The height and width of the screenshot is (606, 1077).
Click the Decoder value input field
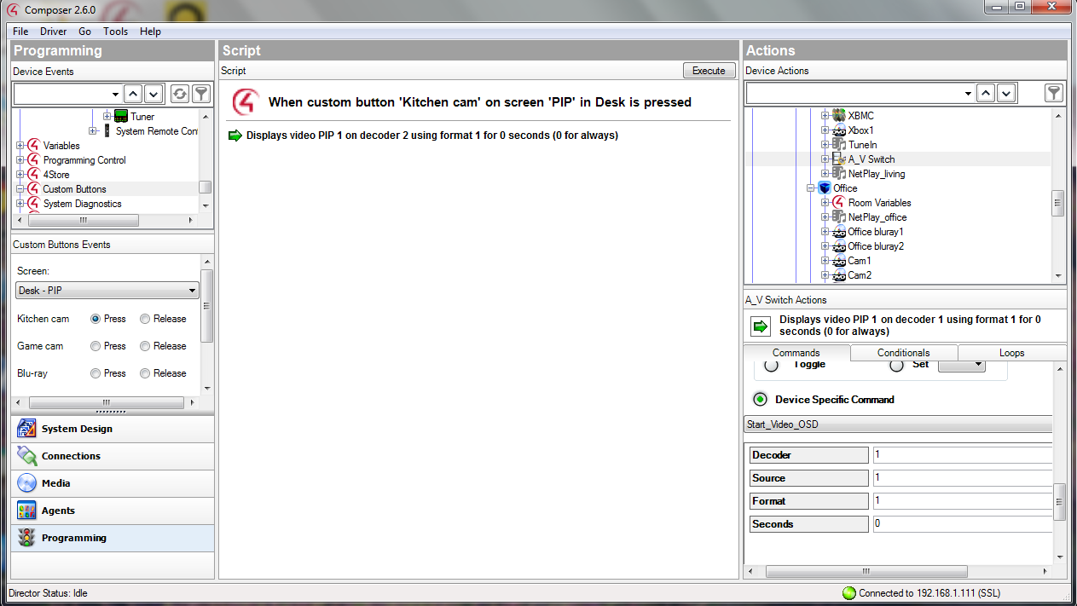962,455
